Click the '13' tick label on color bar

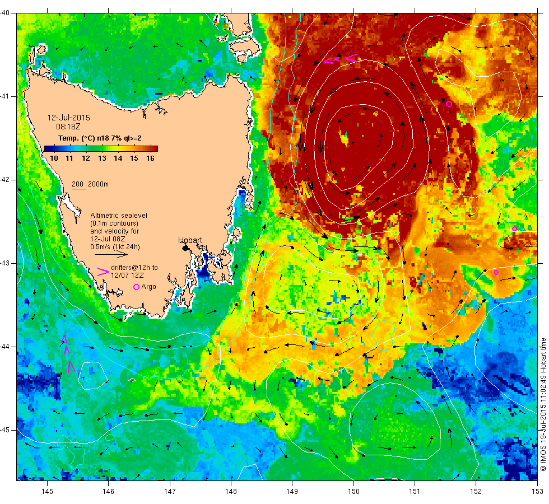coord(102,158)
